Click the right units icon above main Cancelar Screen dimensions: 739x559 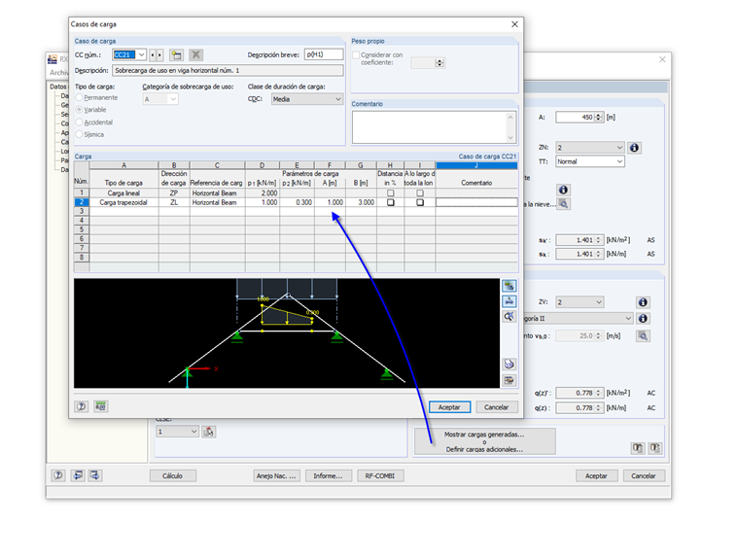pyautogui.click(x=655, y=448)
